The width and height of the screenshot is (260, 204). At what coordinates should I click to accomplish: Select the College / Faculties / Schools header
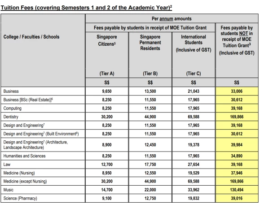(x=31, y=37)
